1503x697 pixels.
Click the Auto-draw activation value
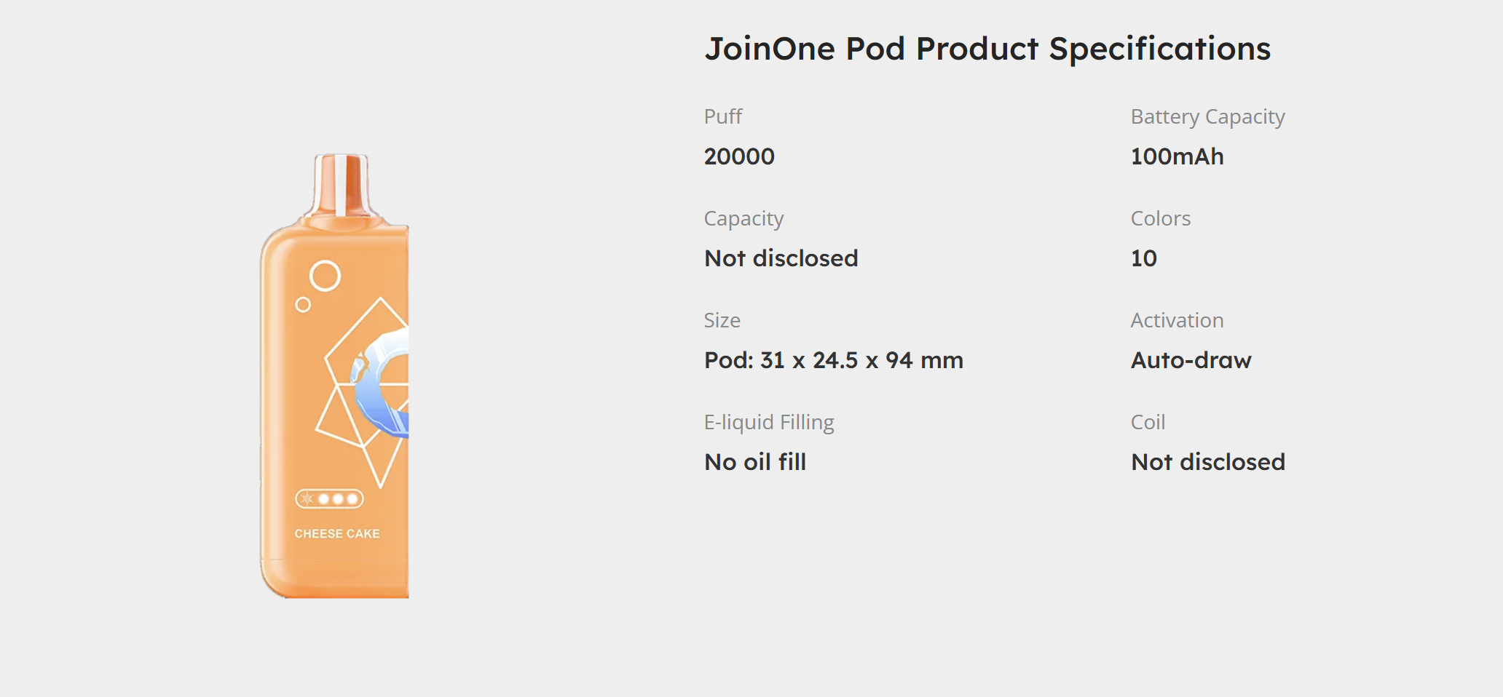1191,360
